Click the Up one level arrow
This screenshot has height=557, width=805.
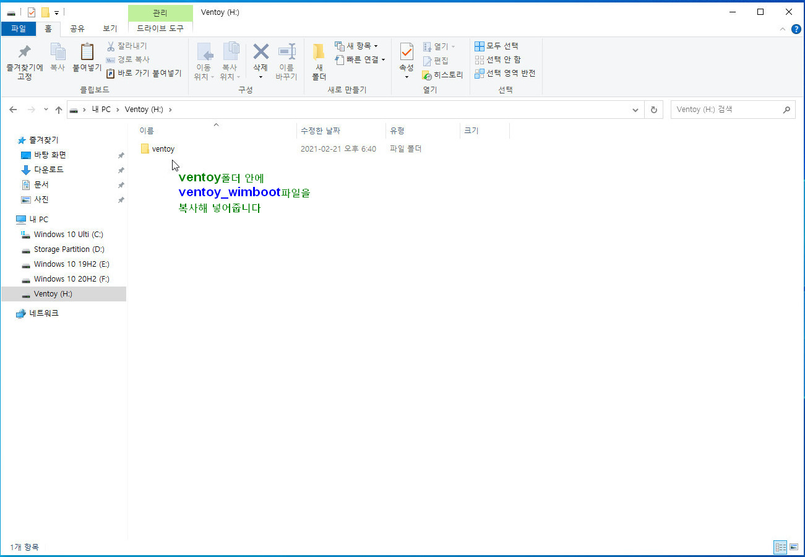click(59, 110)
